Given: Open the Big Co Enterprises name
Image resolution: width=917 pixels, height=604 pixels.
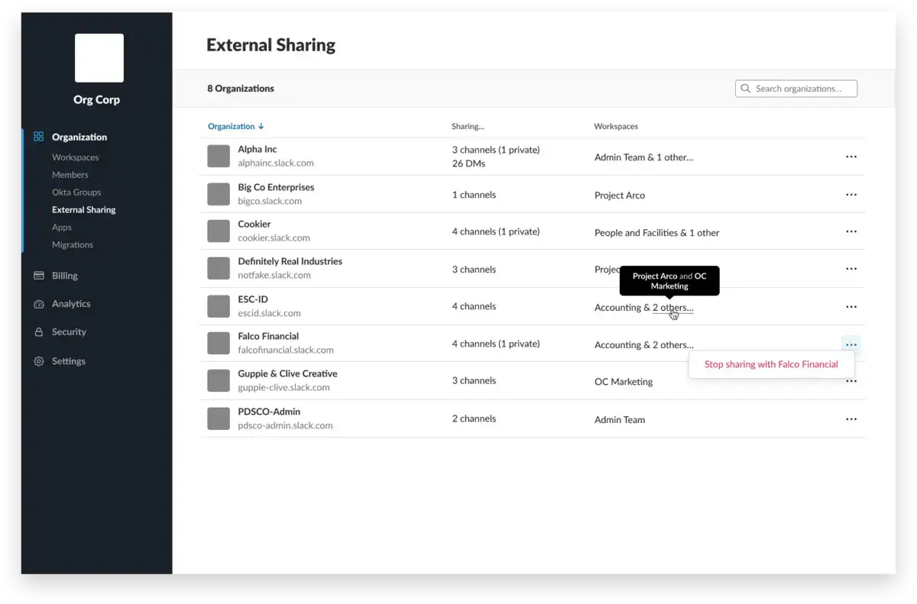Looking at the screenshot, I should click(x=276, y=187).
